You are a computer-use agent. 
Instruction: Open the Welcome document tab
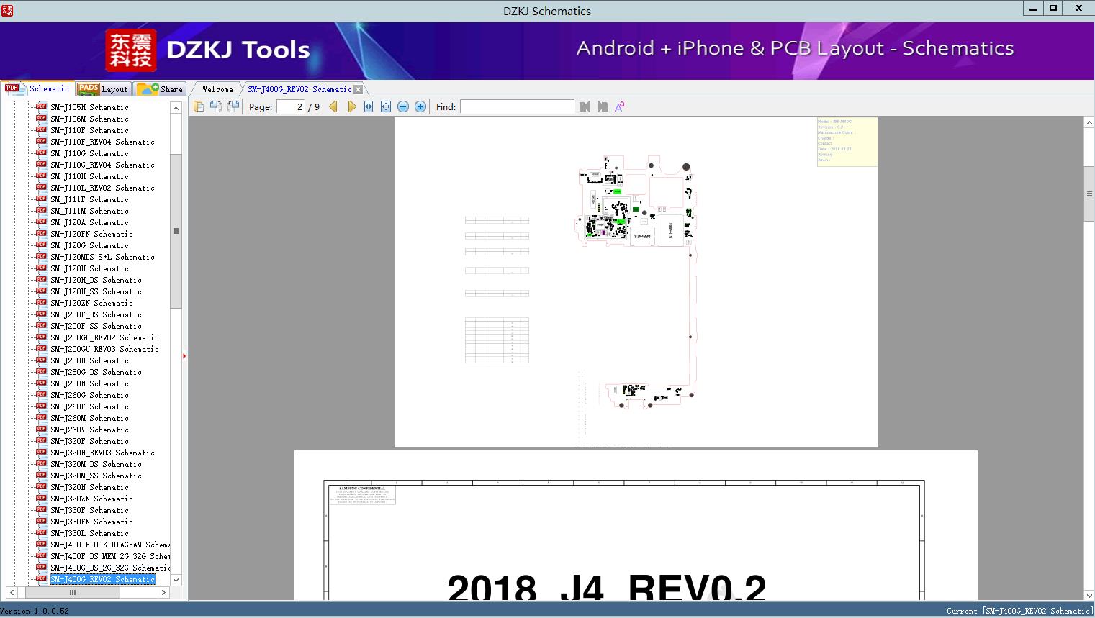click(217, 89)
